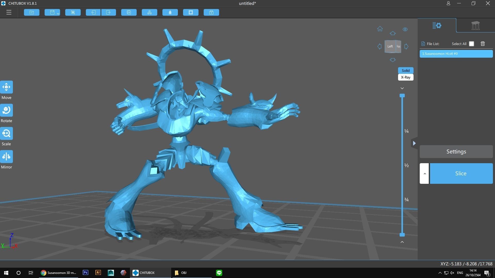Select file 1.Susanoomon Hi.stl #0
Screen dimensions: 495x278
(456, 54)
